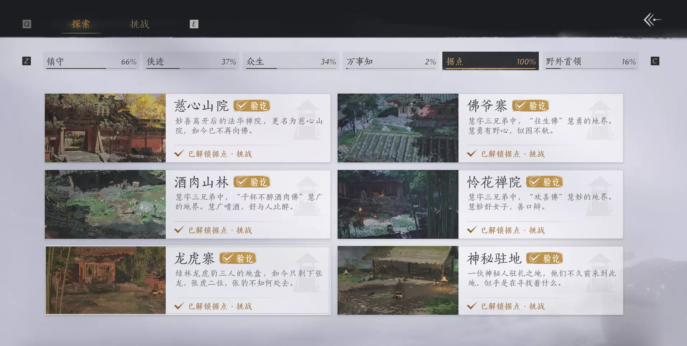
Task: Click the unlocked checkmark in 怜花禅院 card
Action: [x=472, y=229]
